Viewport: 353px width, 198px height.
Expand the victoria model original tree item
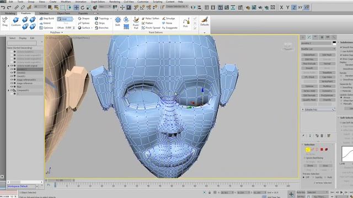[9, 66]
